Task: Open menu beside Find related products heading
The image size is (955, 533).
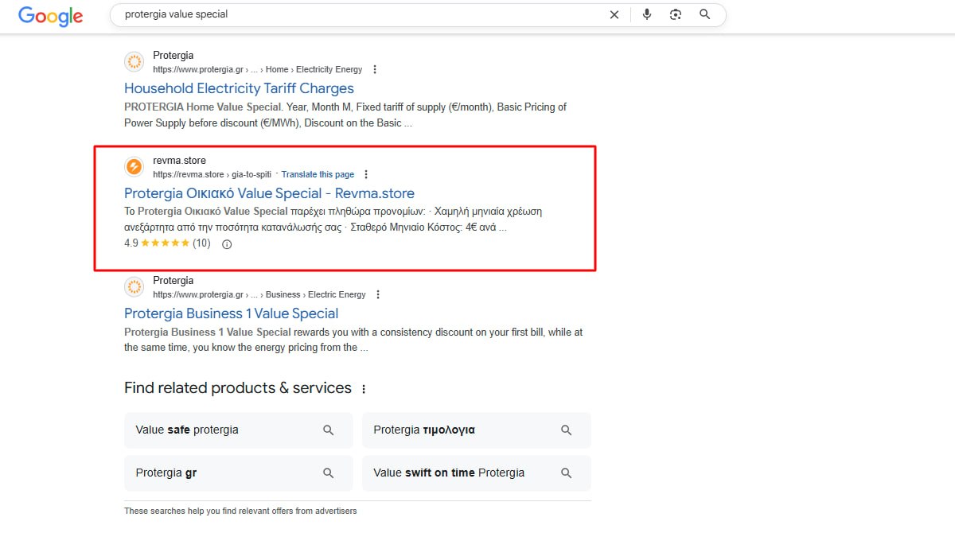Action: click(364, 389)
